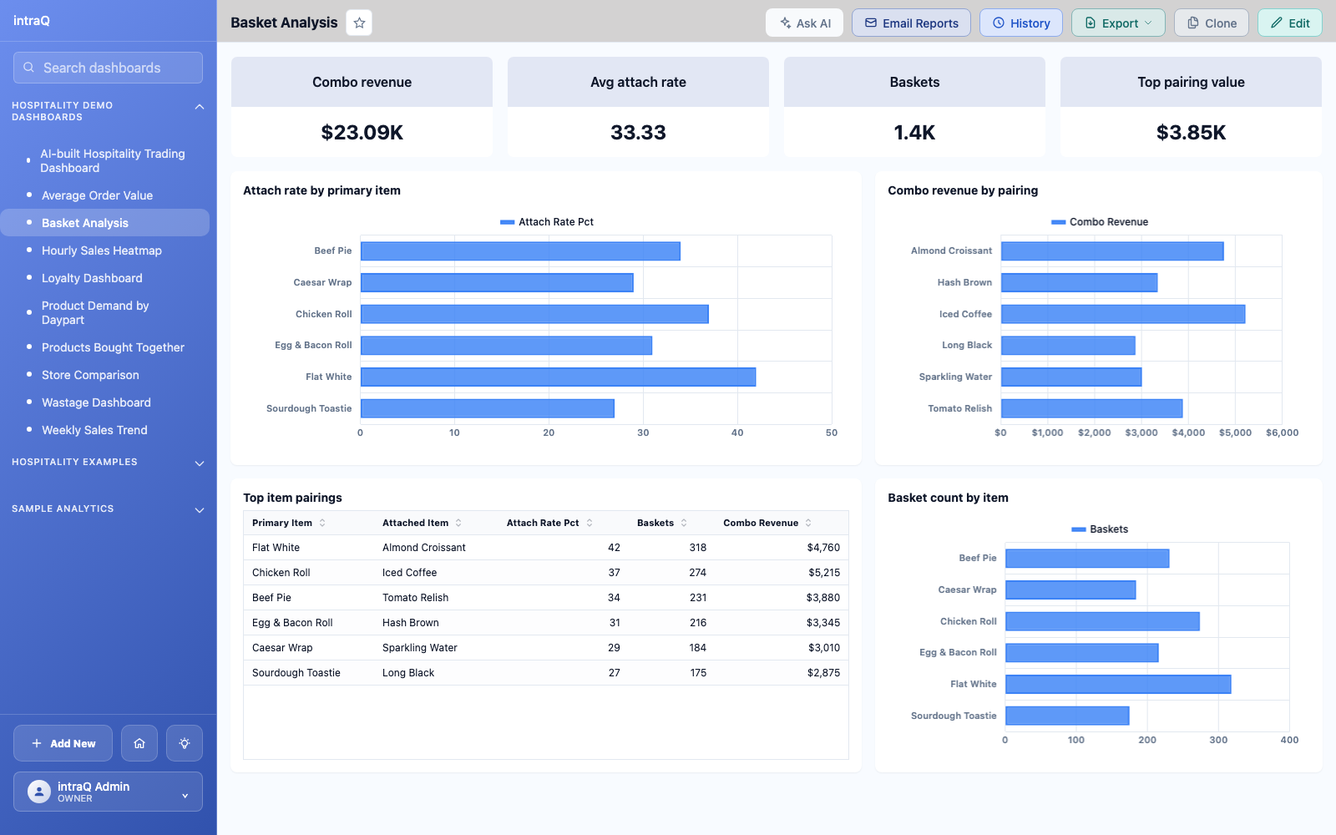1336x835 pixels.
Task: Click the Ask AI button
Action: pos(805,23)
